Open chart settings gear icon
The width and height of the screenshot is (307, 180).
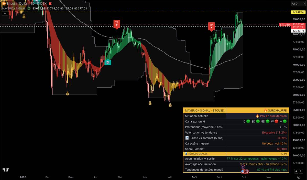(x=299, y=177)
